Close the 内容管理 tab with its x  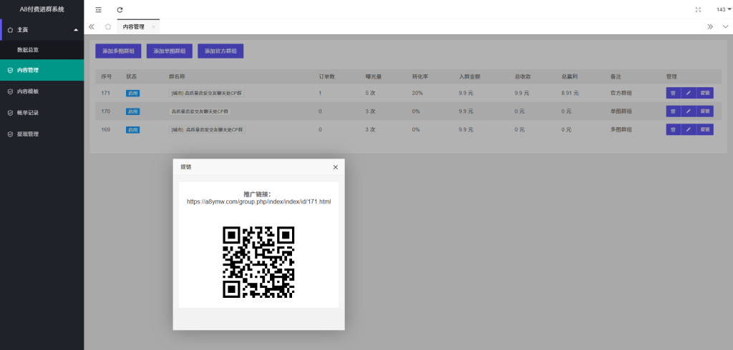(x=153, y=27)
